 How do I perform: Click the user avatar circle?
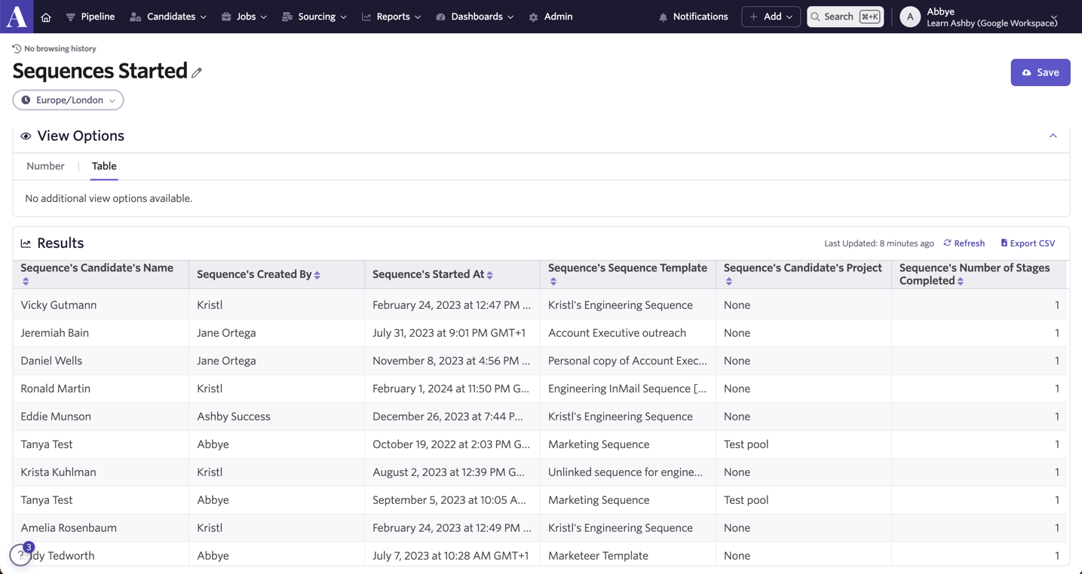pos(910,17)
